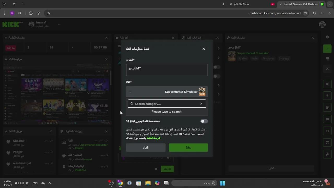Click the Windows Start button
This screenshot has width=334, height=188.
(x=222, y=183)
